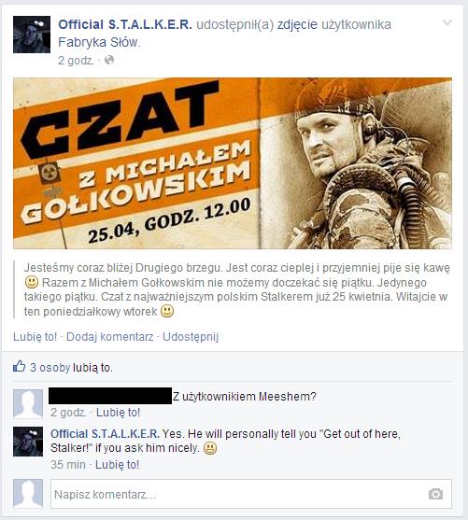468x520 pixels.
Task: Click Official S.T.A.L.K.E.R. avatar in comment reply
Action: [28, 442]
